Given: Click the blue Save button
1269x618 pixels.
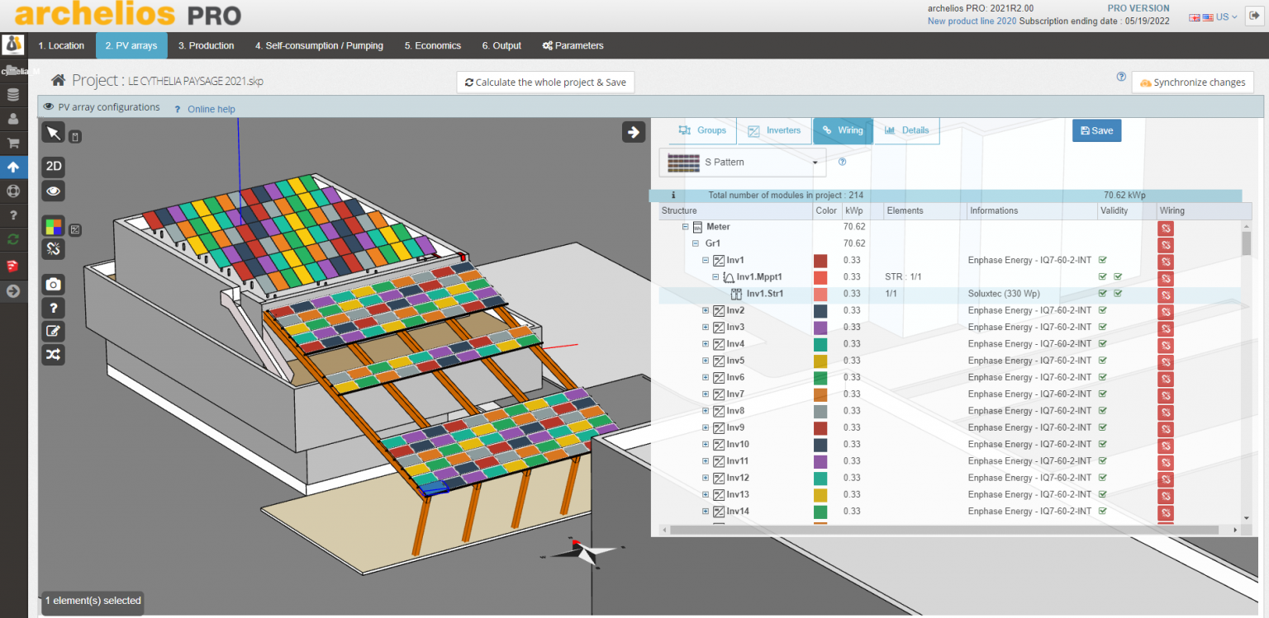Looking at the screenshot, I should tap(1096, 130).
